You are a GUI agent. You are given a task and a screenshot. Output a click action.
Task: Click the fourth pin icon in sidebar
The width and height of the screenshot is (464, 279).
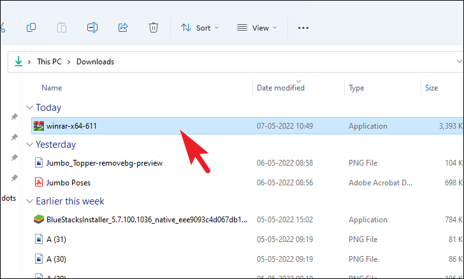[14, 178]
